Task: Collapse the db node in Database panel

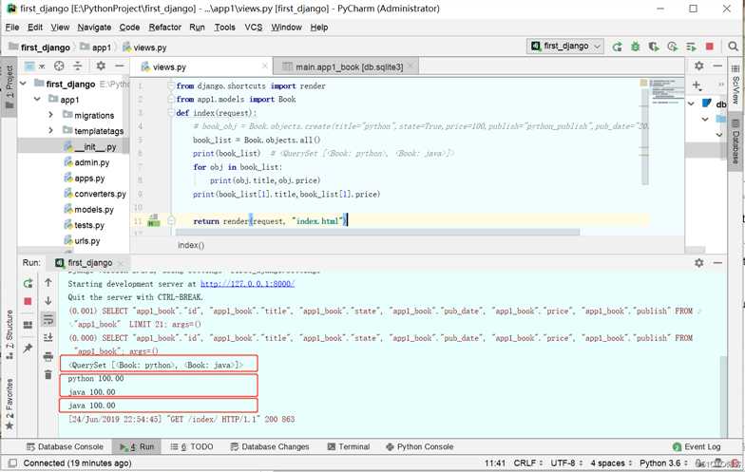Action: (x=692, y=104)
